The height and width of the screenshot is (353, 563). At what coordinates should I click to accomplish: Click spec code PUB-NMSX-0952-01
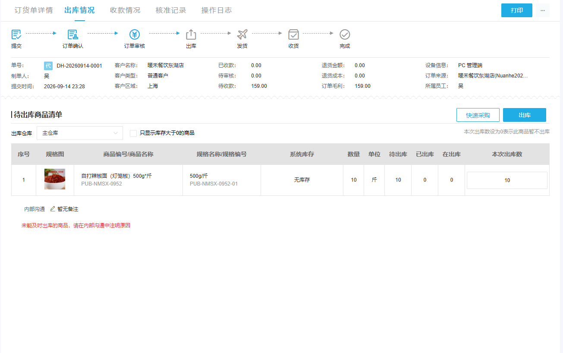coord(214,184)
